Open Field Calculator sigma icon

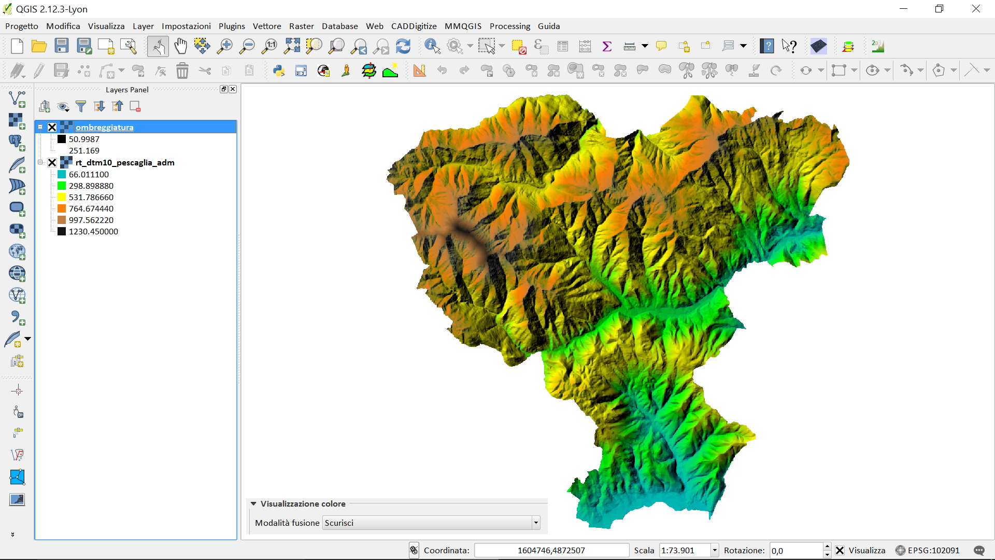click(607, 46)
